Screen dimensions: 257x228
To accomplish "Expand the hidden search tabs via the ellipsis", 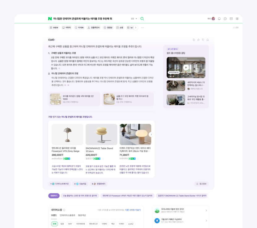I will click(x=142, y=28).
